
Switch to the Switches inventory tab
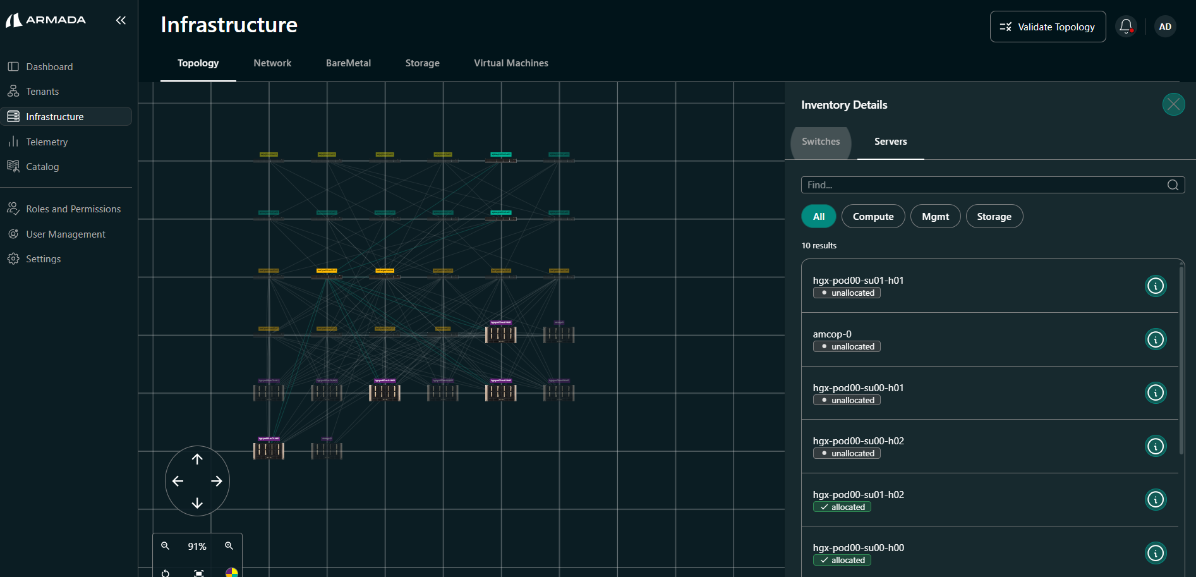tap(821, 142)
